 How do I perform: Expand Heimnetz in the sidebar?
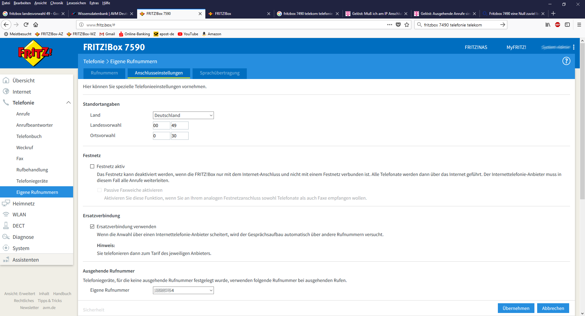coord(23,204)
